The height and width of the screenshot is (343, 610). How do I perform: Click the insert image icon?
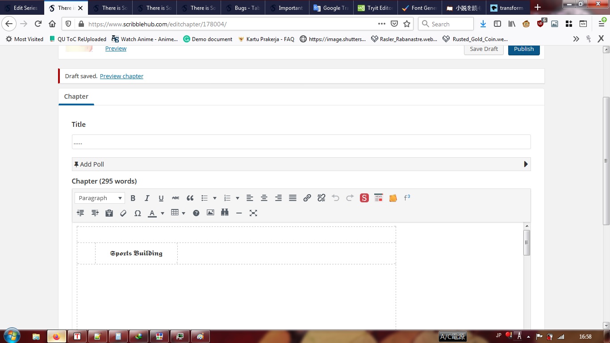click(x=210, y=213)
